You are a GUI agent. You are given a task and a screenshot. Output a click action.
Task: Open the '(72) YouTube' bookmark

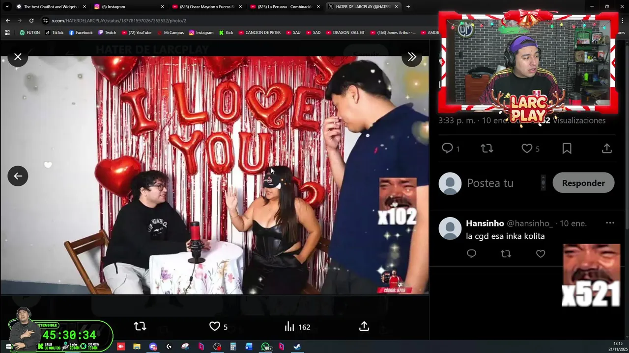click(x=136, y=33)
